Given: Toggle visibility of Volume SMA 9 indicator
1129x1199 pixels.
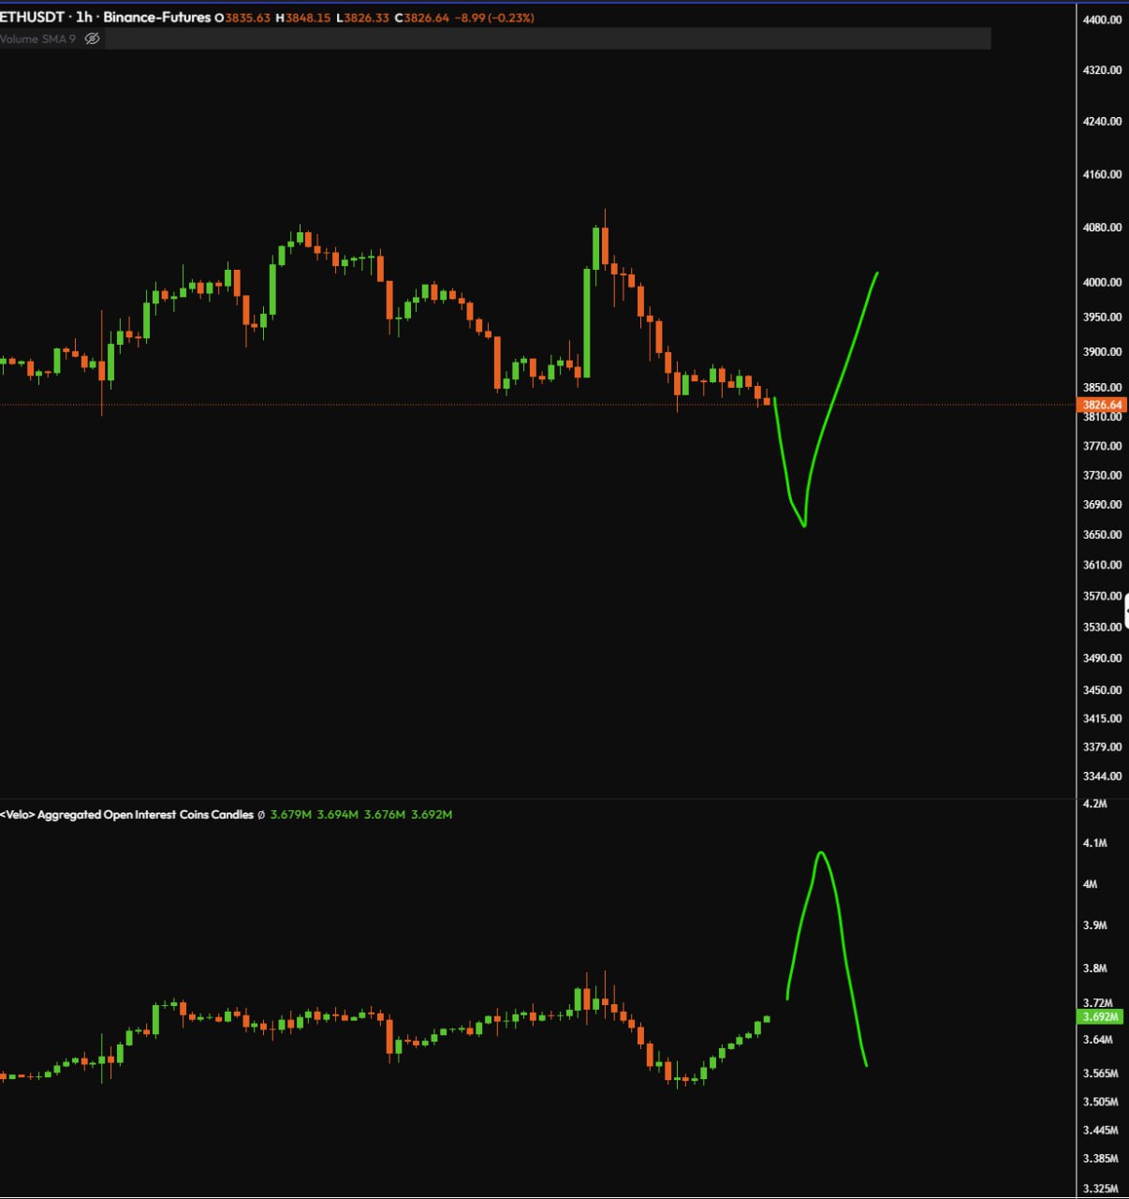Looking at the screenshot, I should pyautogui.click(x=92, y=38).
